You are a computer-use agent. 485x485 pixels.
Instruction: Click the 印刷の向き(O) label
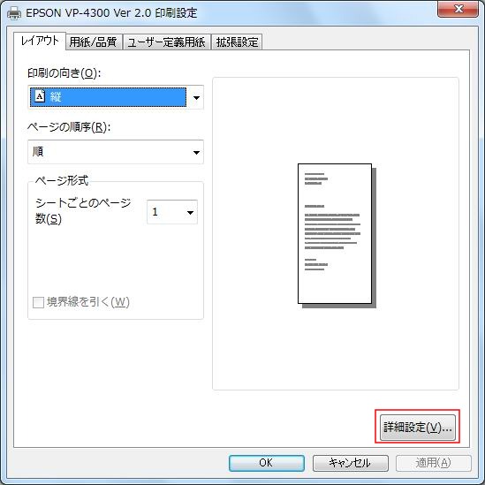coord(64,73)
